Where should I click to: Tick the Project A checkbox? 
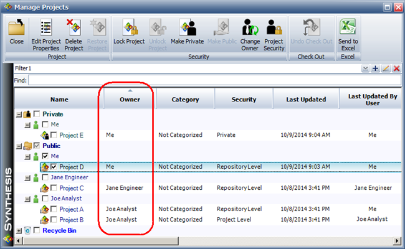coord(54,209)
